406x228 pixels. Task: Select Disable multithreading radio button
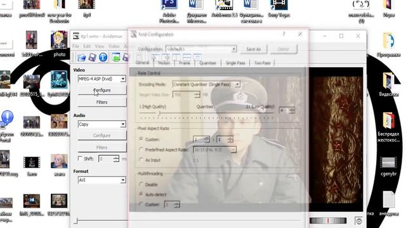[141, 184]
